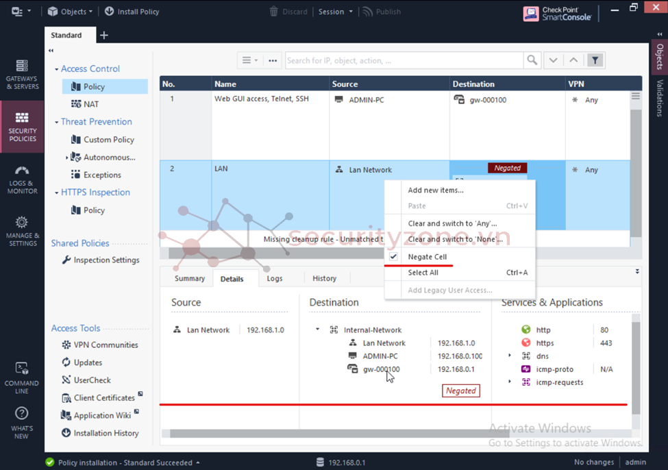Jump to previous search result arrow
The height and width of the screenshot is (470, 668).
tap(573, 60)
